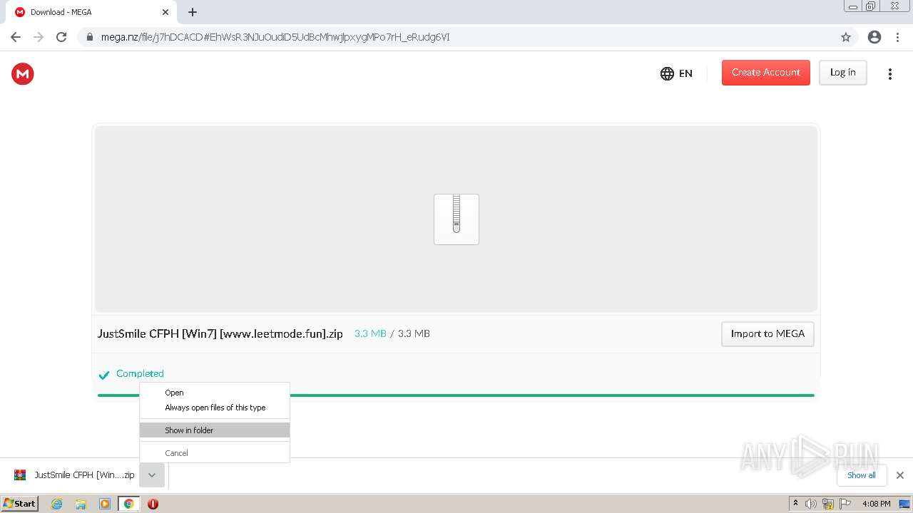Image resolution: width=913 pixels, height=513 pixels.
Task: Close the Download - MEGA tab
Action: (x=165, y=12)
